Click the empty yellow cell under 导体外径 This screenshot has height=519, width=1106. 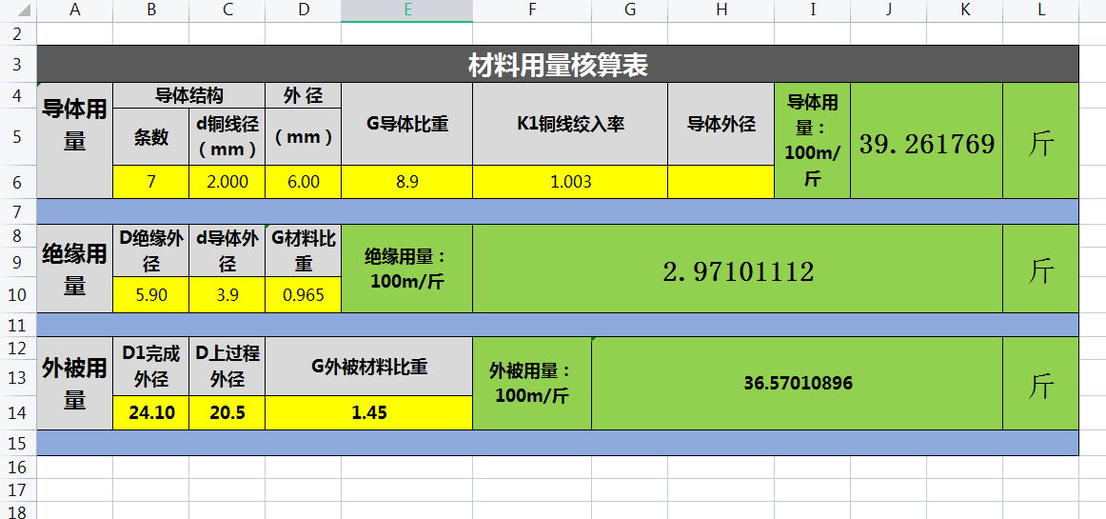coord(721,182)
